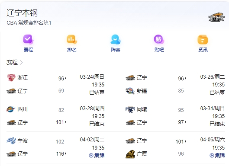The height and width of the screenshot is (166, 229).
Task: Click the 03-28/周四 match date
Action: pos(92,109)
